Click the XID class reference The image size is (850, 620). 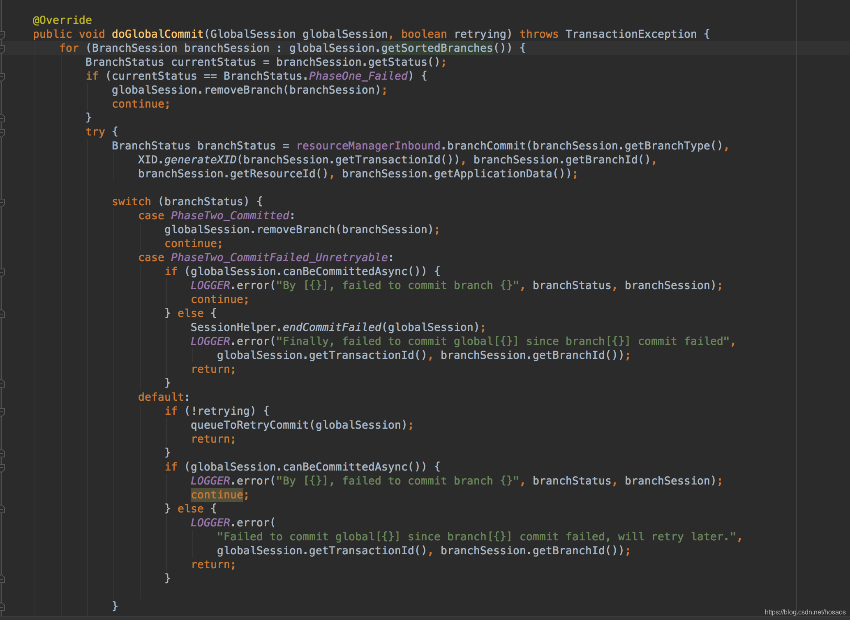(148, 160)
